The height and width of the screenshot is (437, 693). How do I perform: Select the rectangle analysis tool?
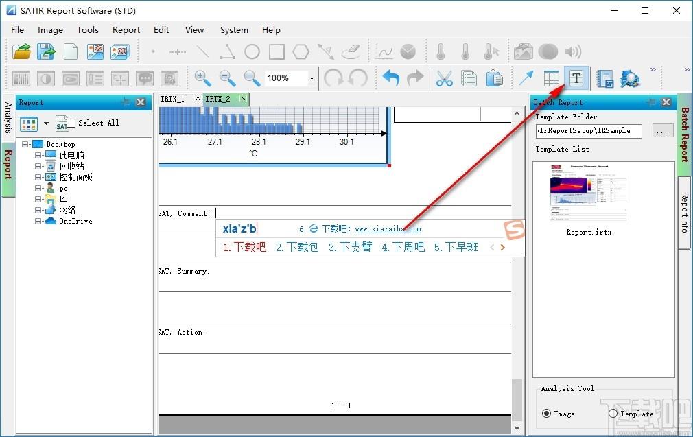(x=277, y=51)
